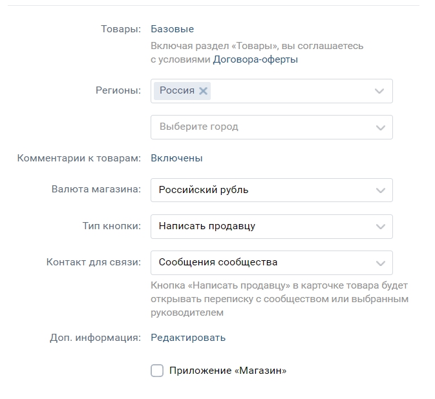This screenshot has width=435, height=399.
Task: Open the Договора-оферты link
Action: (x=255, y=59)
